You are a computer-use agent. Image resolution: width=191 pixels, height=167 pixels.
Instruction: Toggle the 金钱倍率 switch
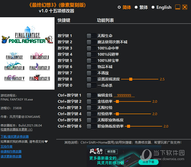[91, 102]
